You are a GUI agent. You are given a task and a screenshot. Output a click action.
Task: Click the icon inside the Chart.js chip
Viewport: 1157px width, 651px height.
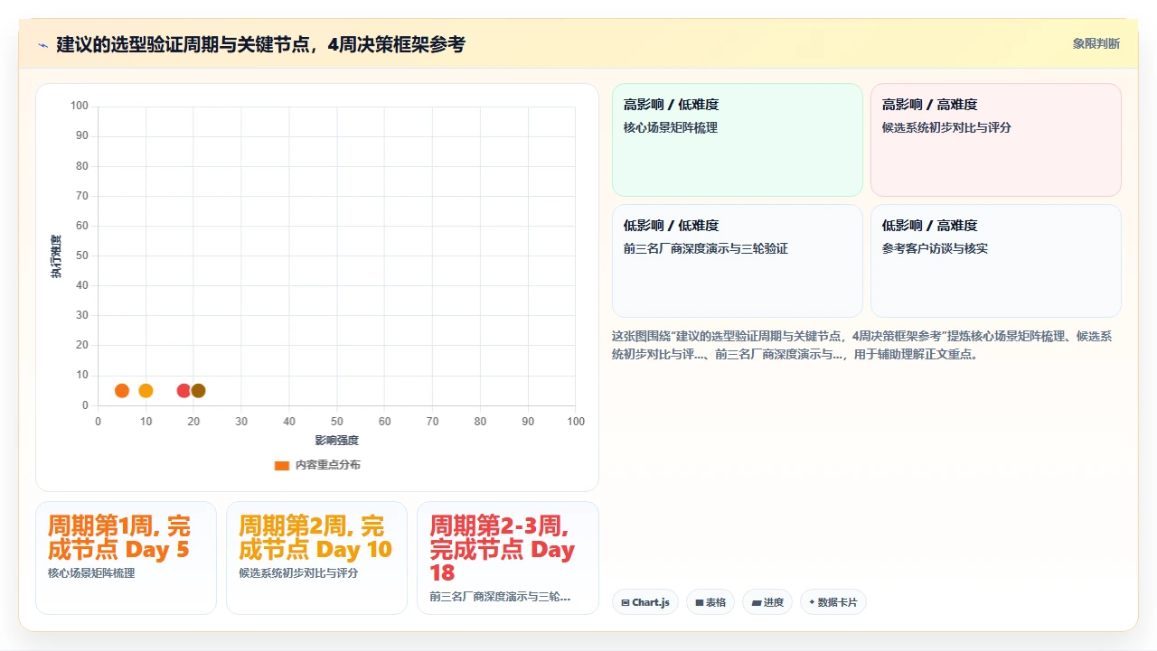tap(626, 602)
